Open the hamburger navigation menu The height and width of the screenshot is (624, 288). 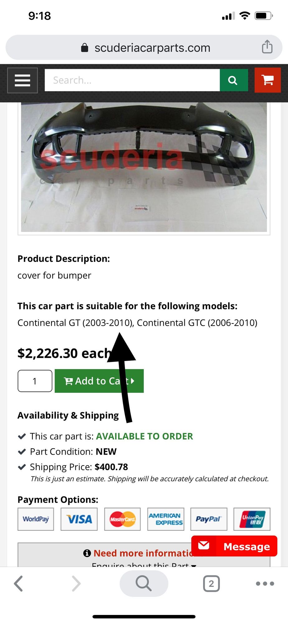tap(22, 80)
